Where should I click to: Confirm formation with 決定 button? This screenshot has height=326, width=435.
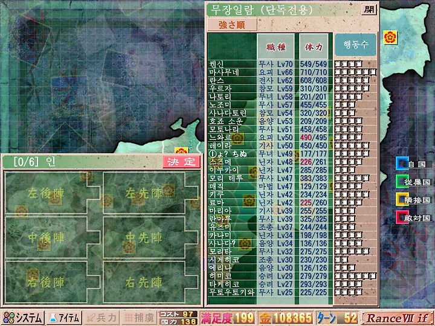click(181, 162)
